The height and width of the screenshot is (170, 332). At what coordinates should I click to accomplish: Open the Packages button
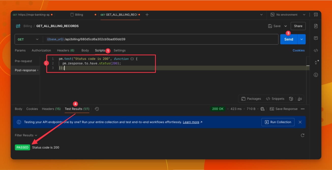(x=251, y=99)
